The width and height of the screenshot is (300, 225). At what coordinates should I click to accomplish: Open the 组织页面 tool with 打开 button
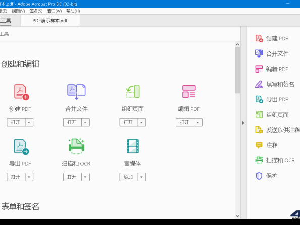129,122
